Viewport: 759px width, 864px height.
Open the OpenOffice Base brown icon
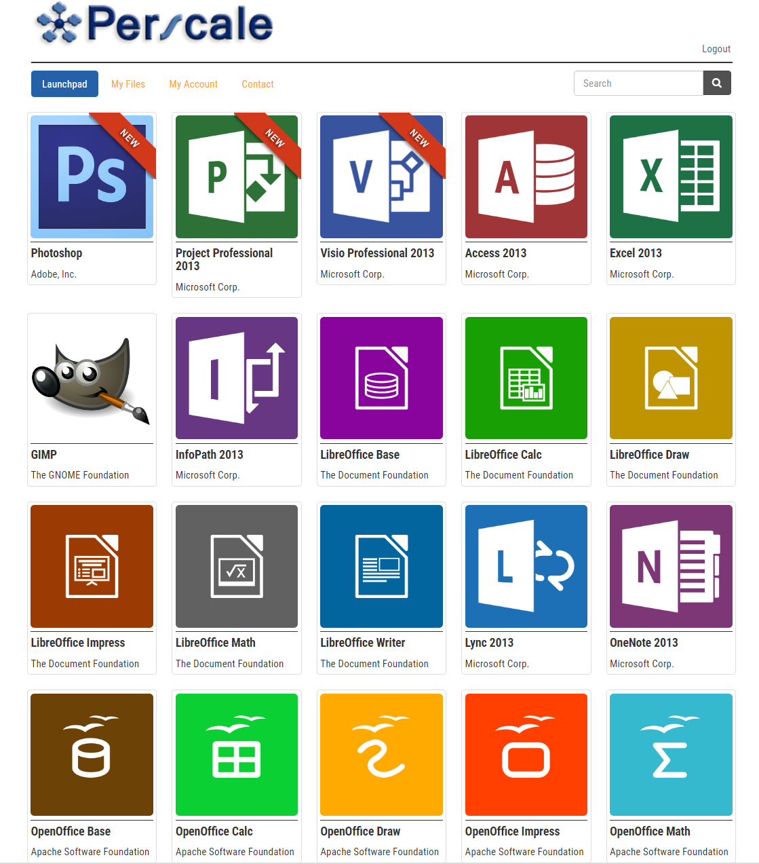[92, 755]
